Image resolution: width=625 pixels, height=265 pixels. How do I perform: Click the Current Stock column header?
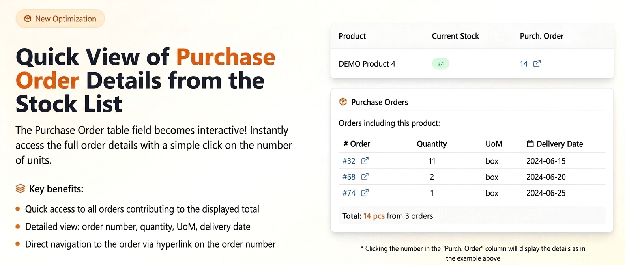455,36
